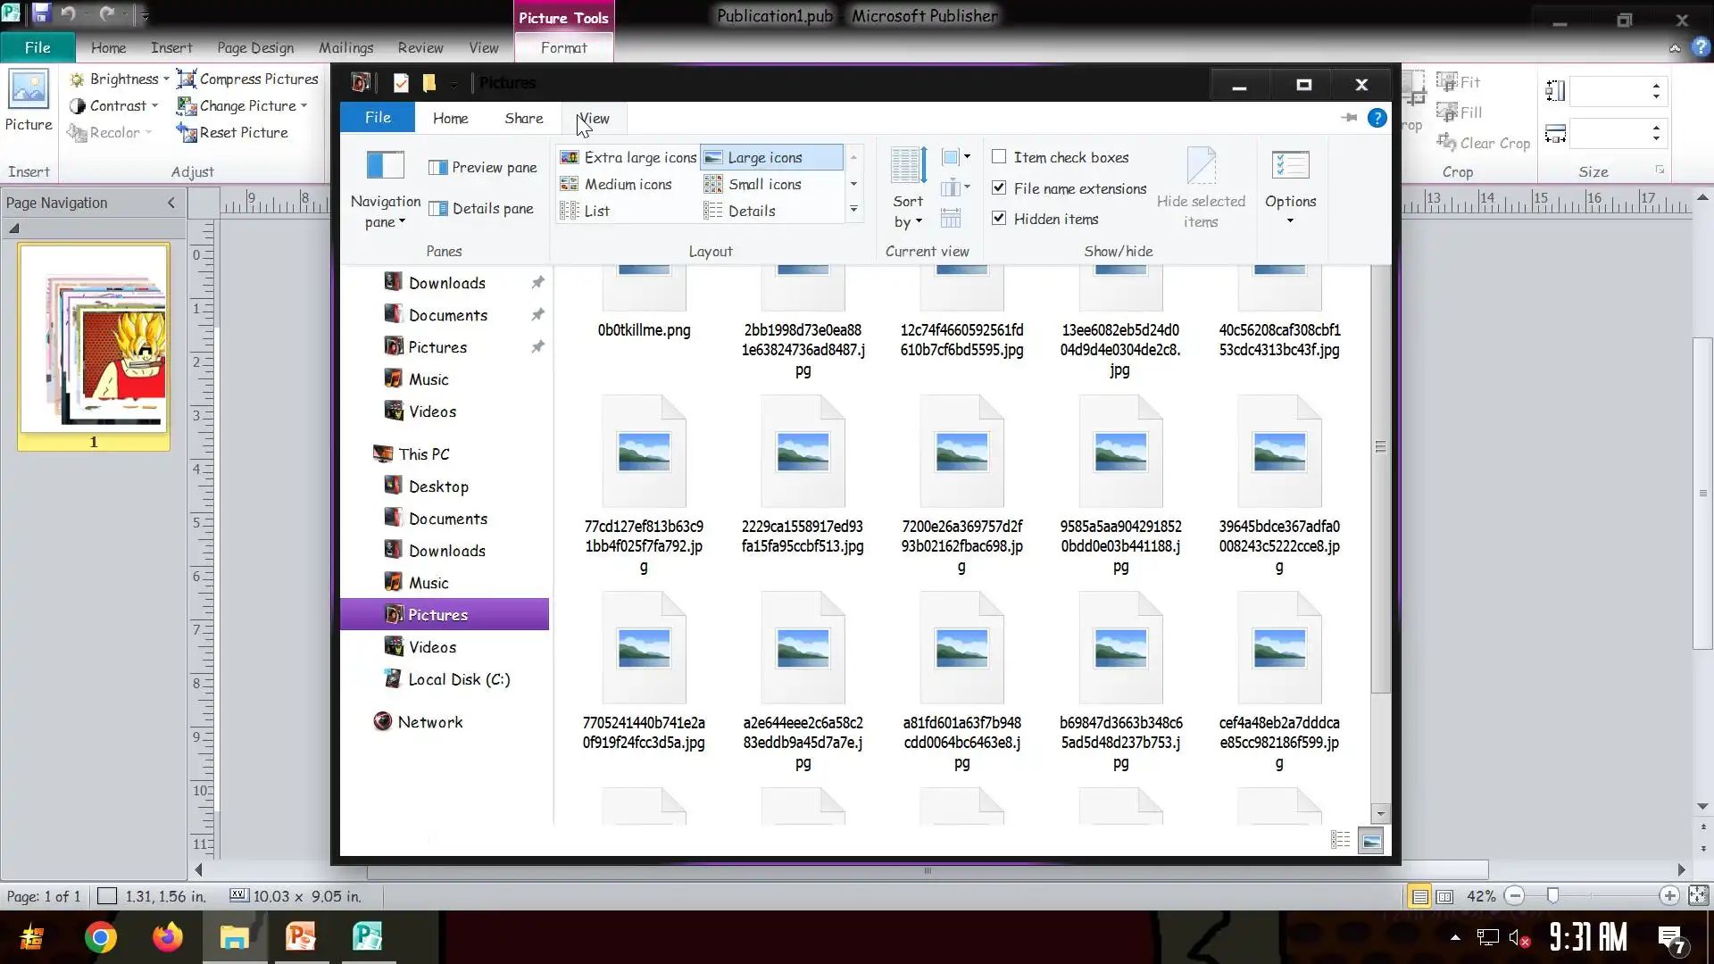The width and height of the screenshot is (1714, 964).
Task: Toggle Hidden items checkbox
Action: [999, 219]
